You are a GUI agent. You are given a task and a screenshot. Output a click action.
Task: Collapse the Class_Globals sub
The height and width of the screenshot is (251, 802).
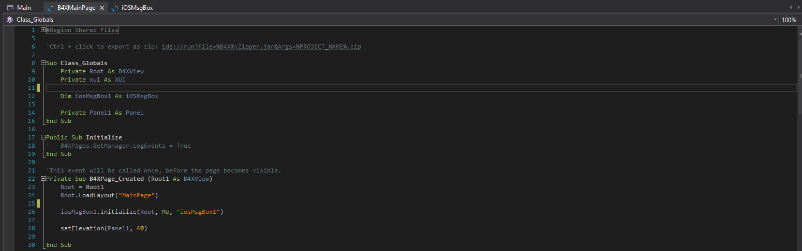tap(43, 63)
